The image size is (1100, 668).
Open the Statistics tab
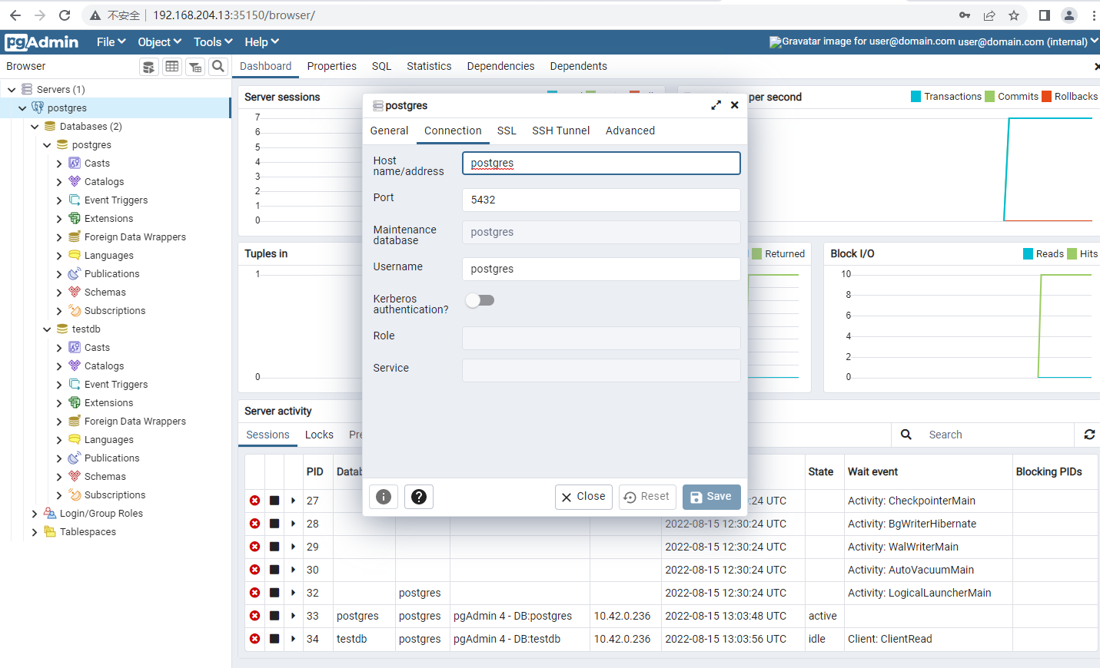429,67
